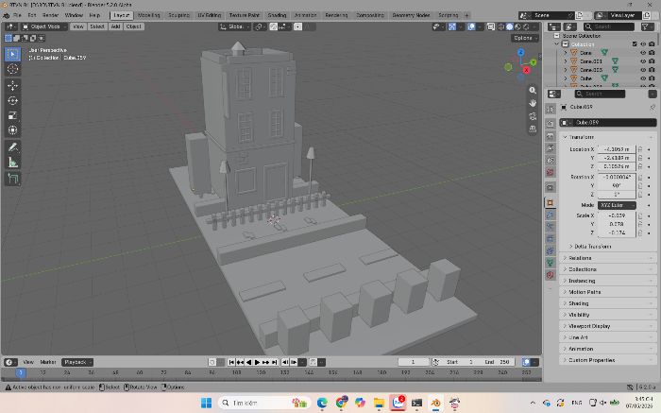Select the Measure tool
This screenshot has height=413, width=661.
point(12,162)
